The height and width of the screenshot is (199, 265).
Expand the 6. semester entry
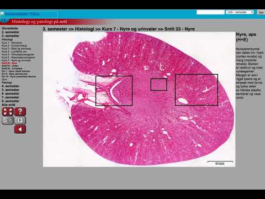[x=10, y=93]
